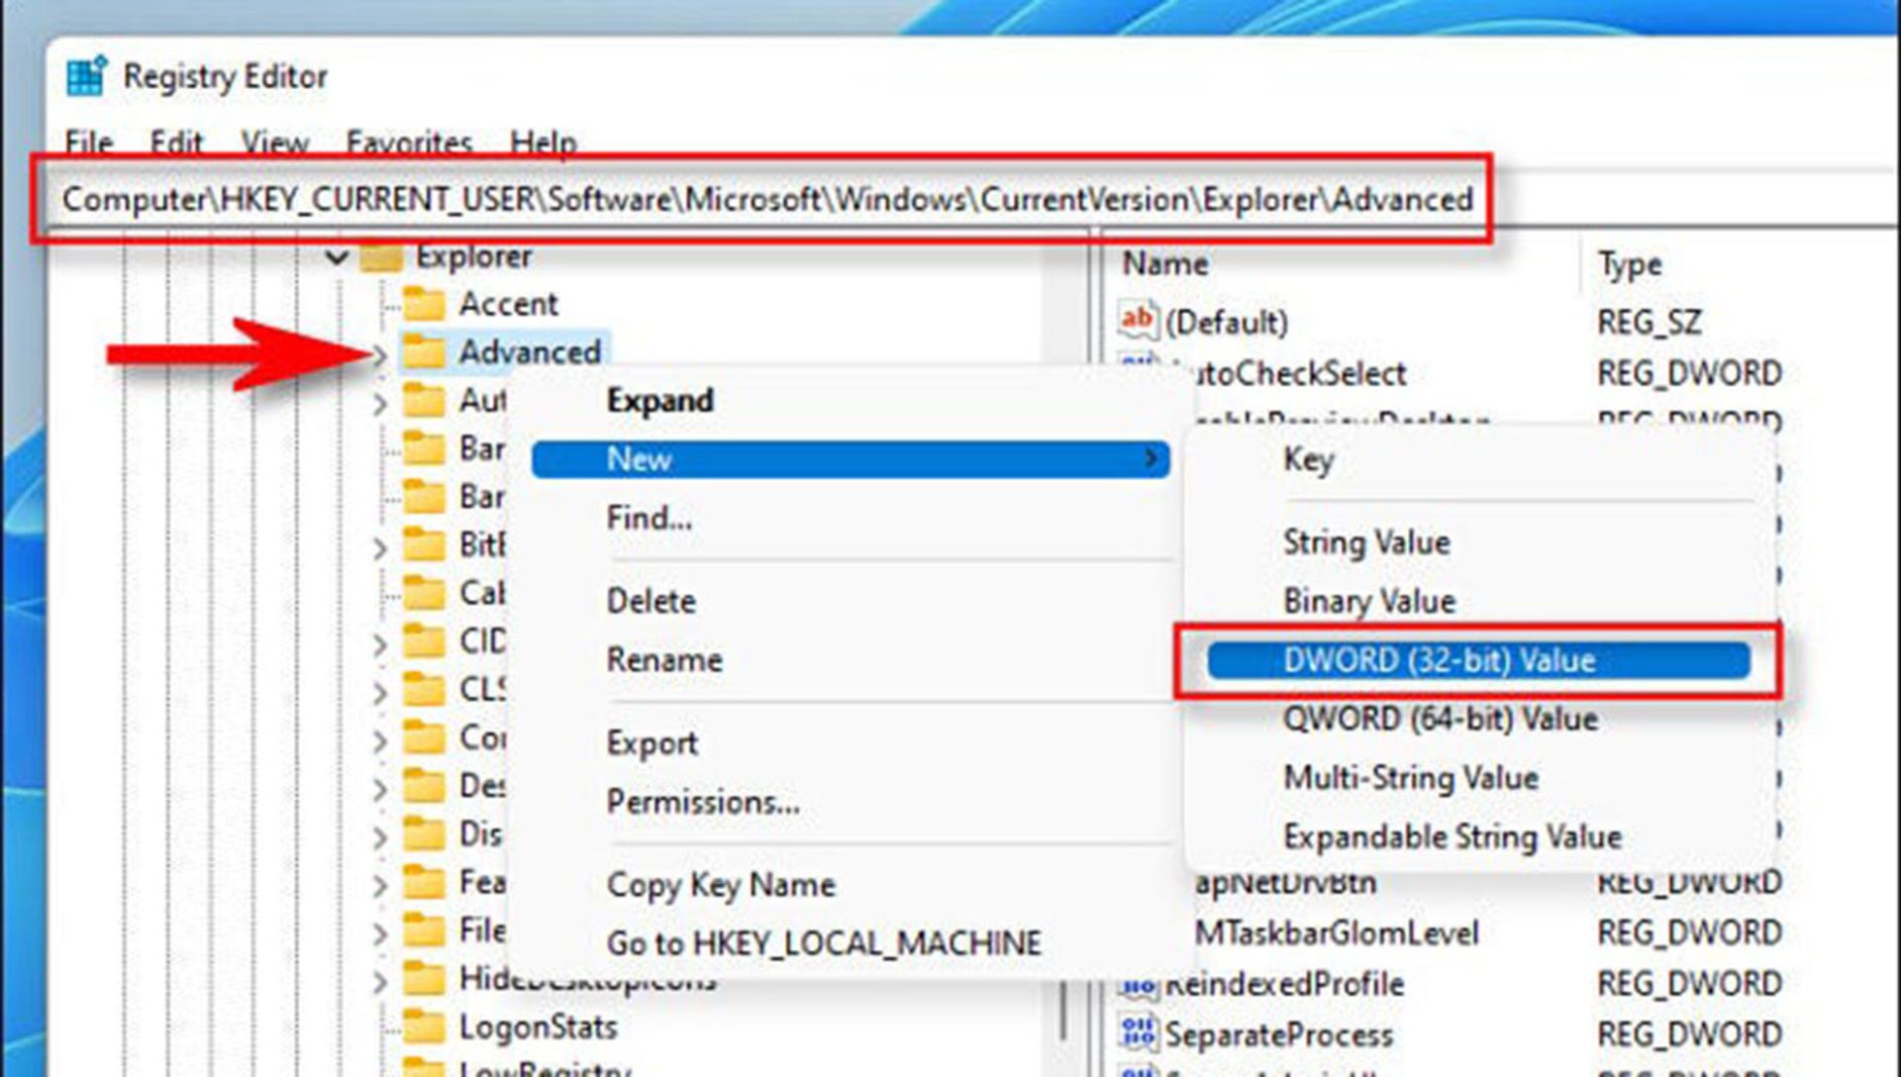The height and width of the screenshot is (1077, 1901).
Task: Expand the Bitl key chevron
Action: [380, 547]
